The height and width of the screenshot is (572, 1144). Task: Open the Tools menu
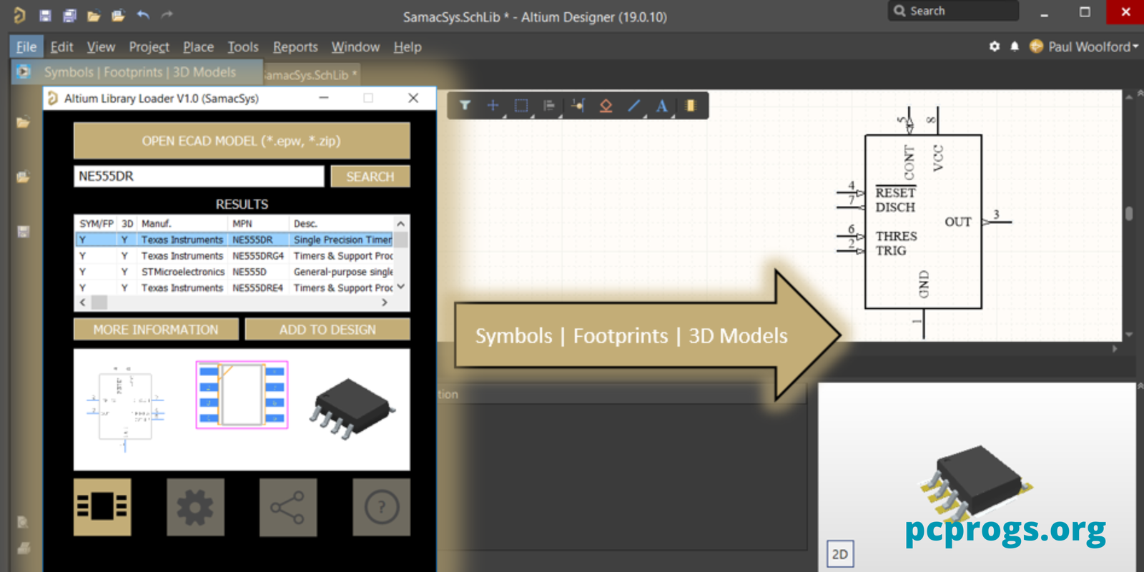(243, 46)
